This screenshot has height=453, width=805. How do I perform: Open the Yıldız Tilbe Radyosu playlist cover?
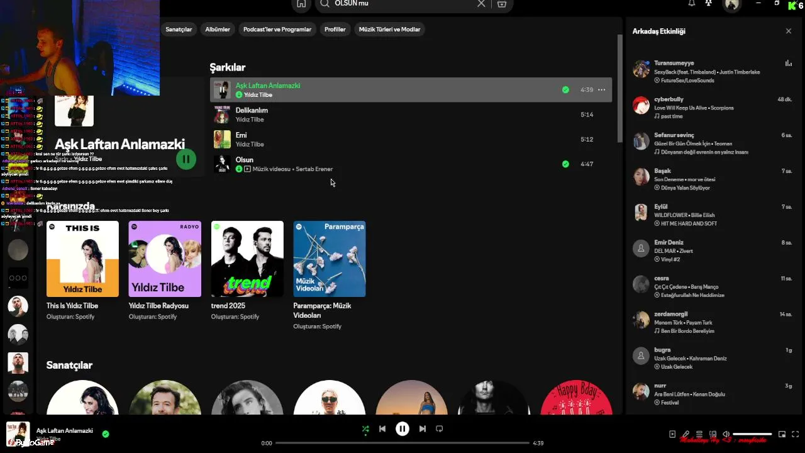tap(165, 259)
